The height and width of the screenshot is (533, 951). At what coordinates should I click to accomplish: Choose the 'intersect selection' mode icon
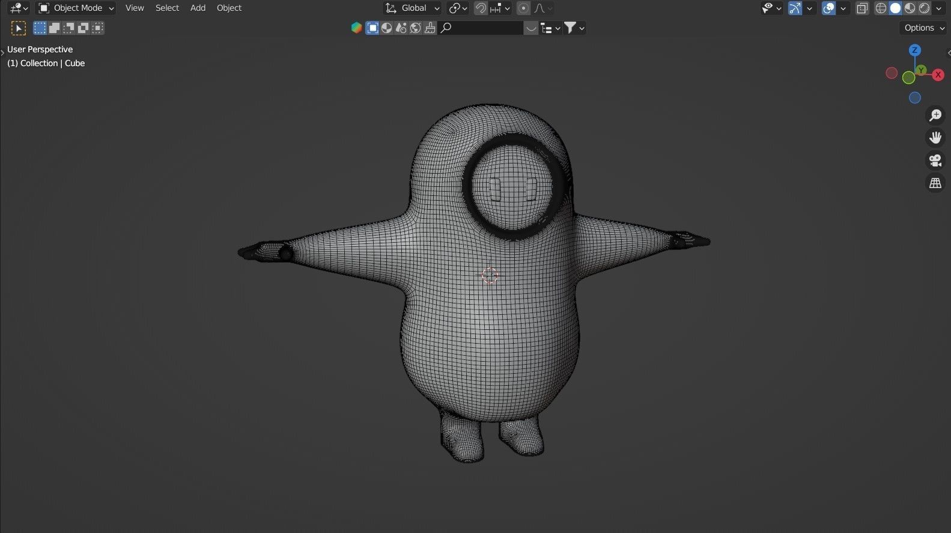coord(97,28)
